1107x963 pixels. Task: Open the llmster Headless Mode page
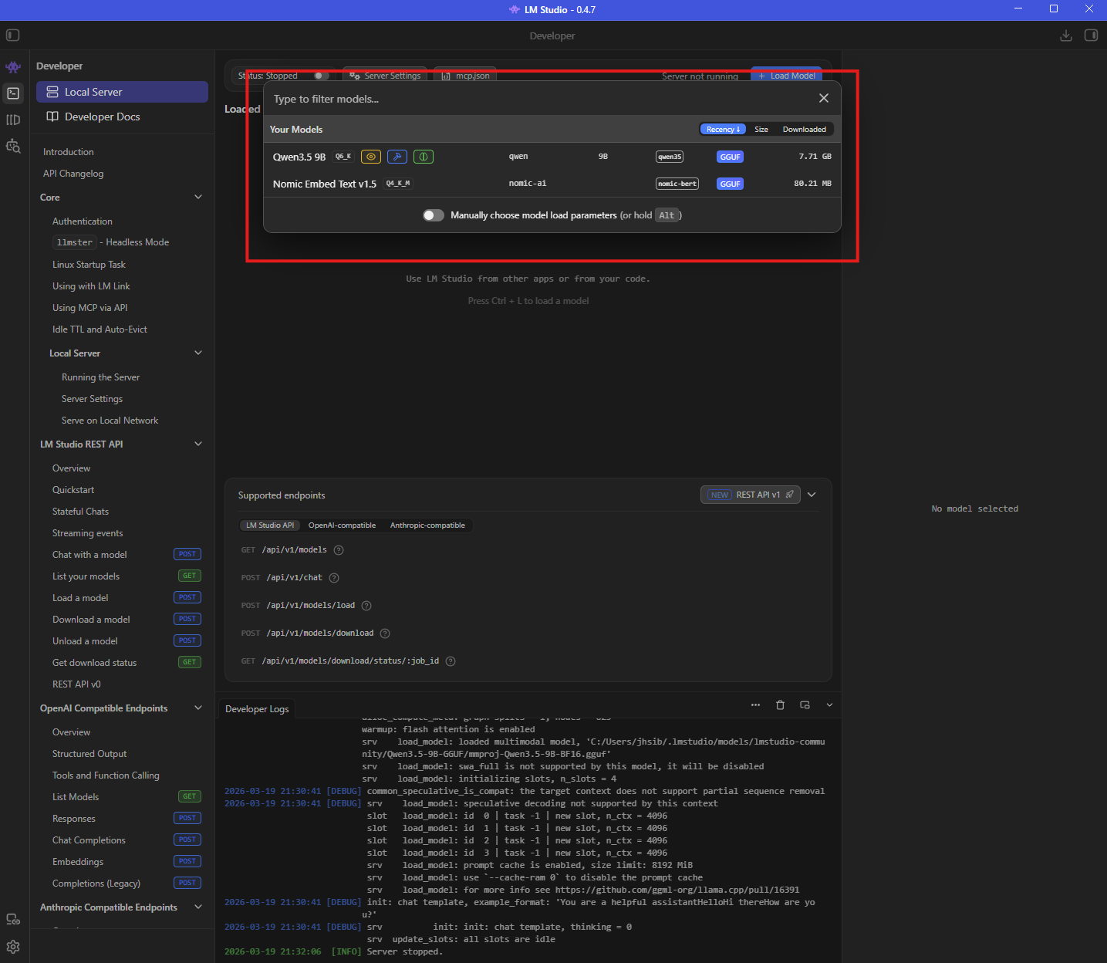point(111,242)
